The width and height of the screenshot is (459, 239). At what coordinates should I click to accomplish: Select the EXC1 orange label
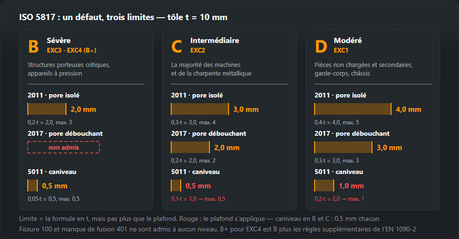tap(341, 50)
